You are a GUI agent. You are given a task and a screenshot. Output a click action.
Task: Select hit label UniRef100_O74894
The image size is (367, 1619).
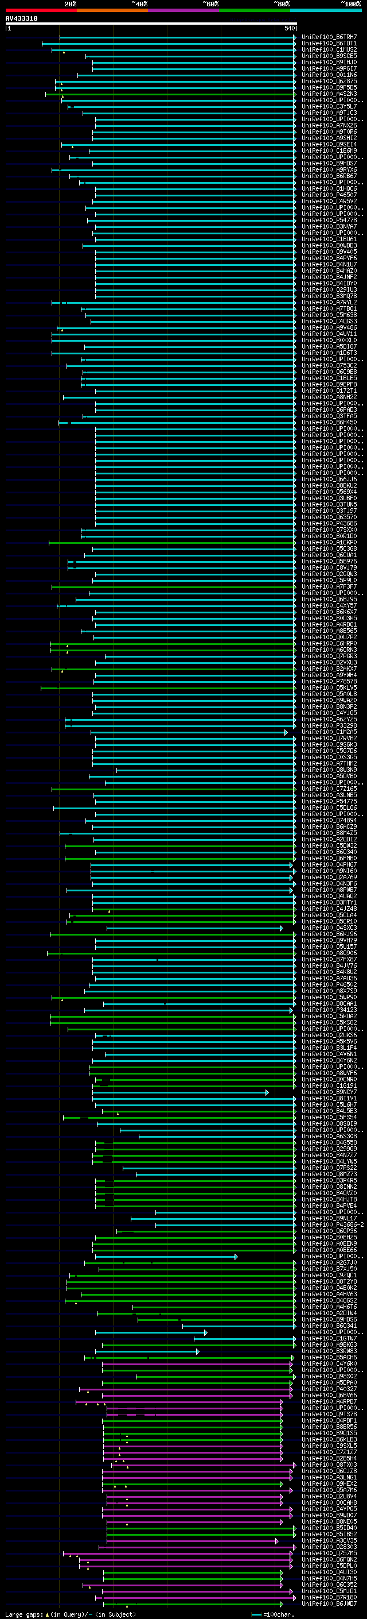[x=329, y=821]
